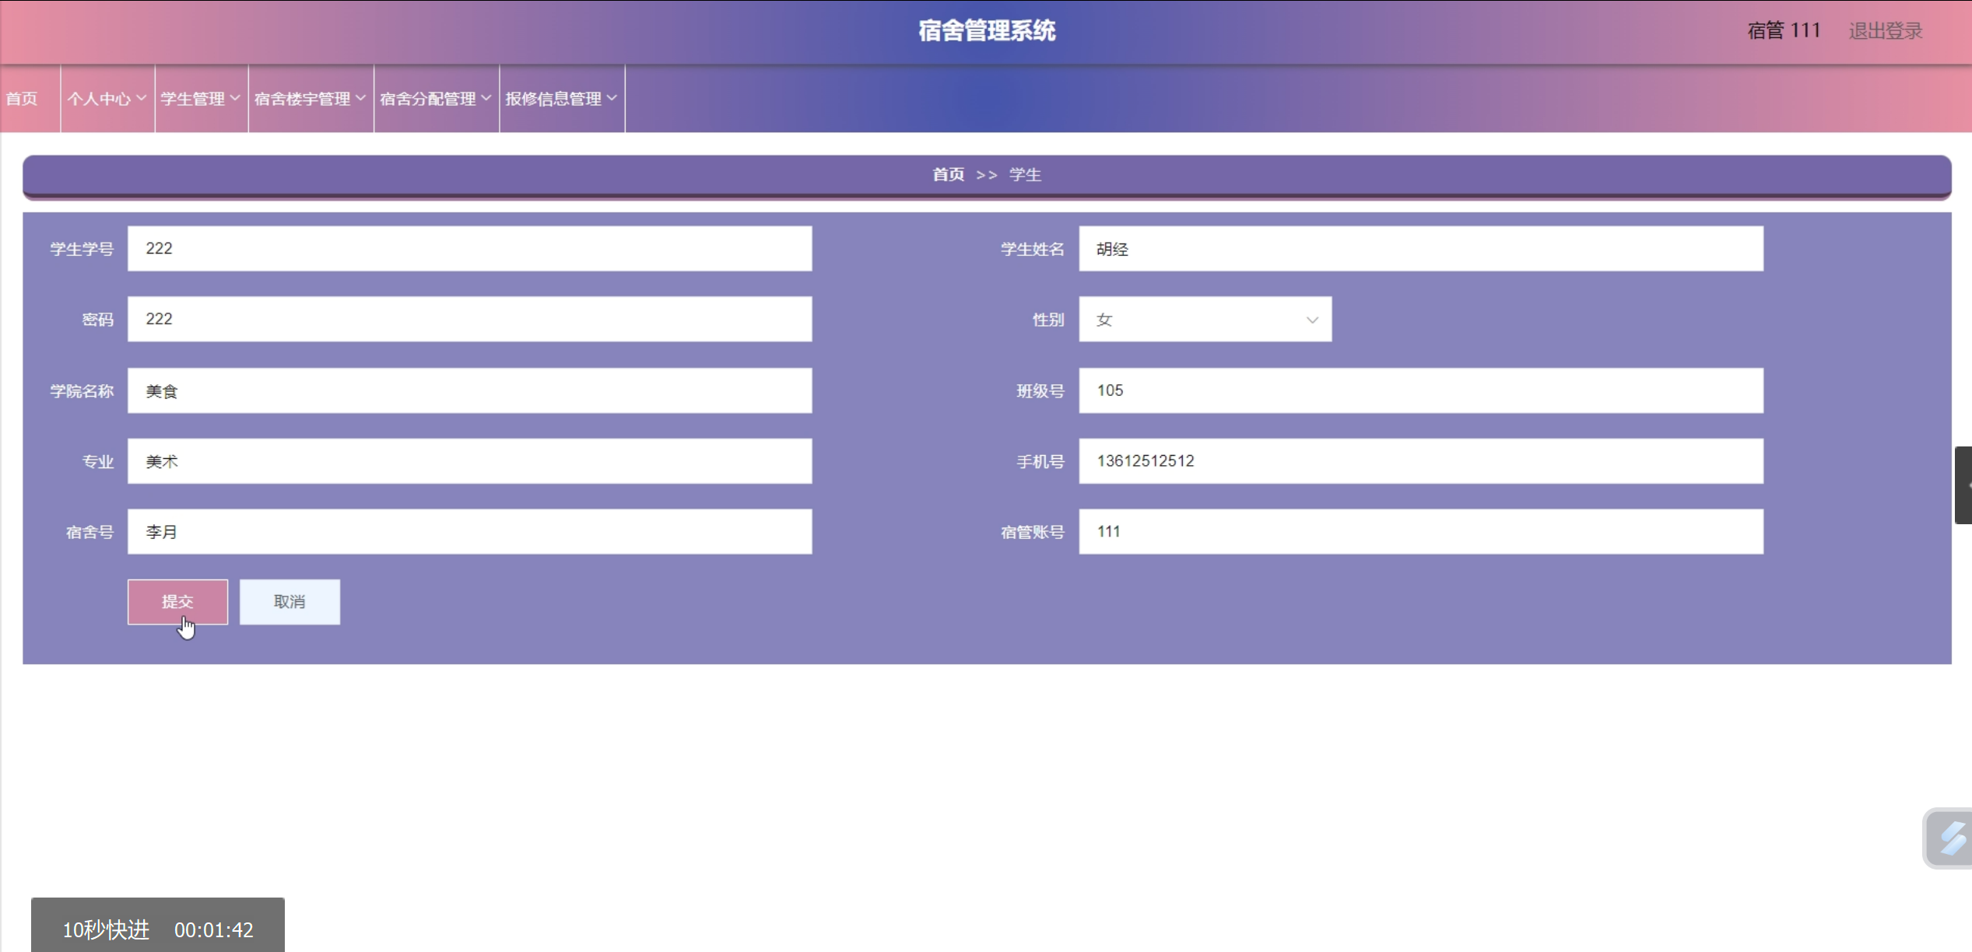Open the 个人中心 menu
Image resolution: width=1972 pixels, height=952 pixels.
107,99
